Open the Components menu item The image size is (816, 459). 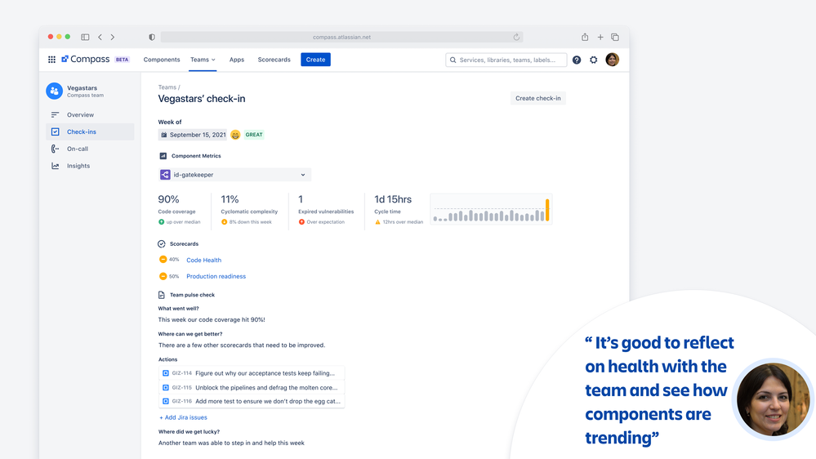tap(162, 60)
